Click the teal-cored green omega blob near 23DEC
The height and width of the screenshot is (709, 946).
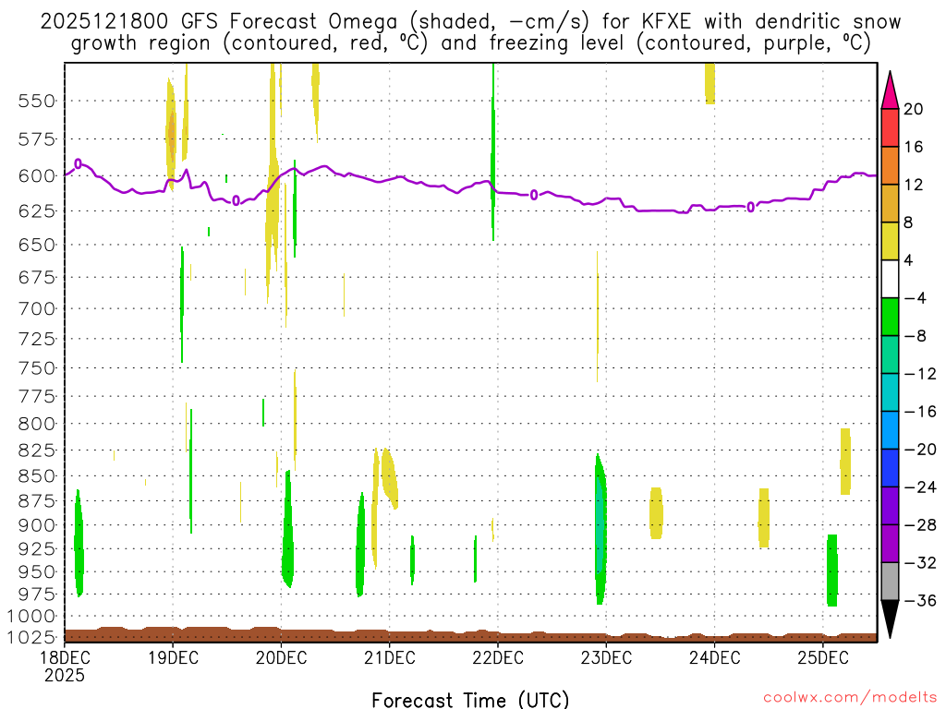pyautogui.click(x=600, y=529)
